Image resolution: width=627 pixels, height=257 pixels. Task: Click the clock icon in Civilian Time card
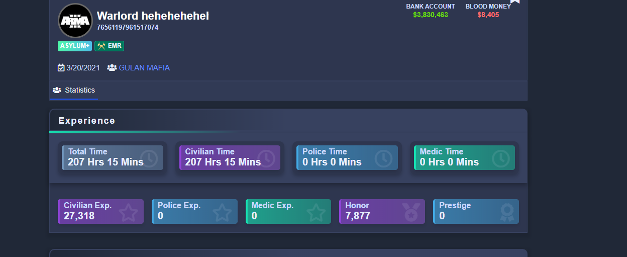click(266, 158)
